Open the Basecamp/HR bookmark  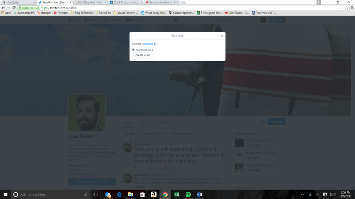24,13
